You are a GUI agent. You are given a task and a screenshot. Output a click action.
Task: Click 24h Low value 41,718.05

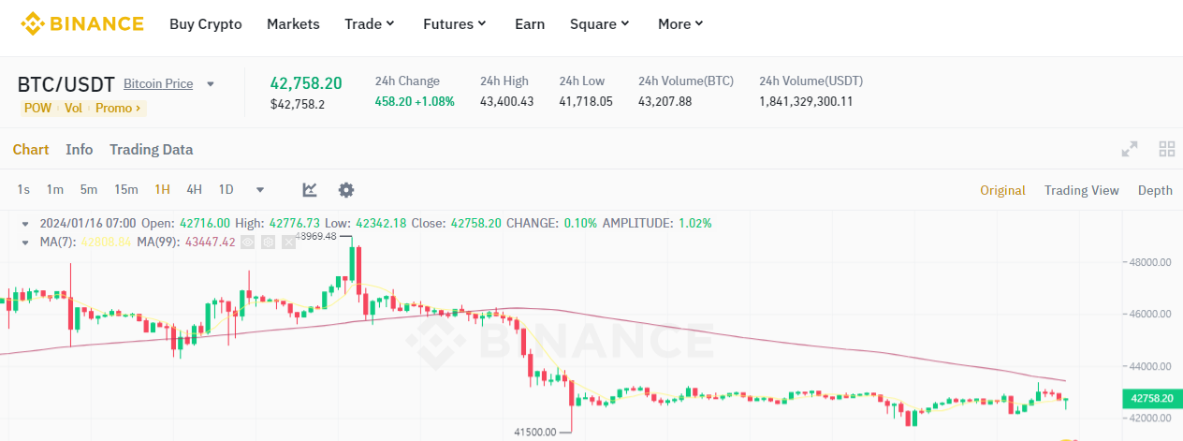pos(586,101)
